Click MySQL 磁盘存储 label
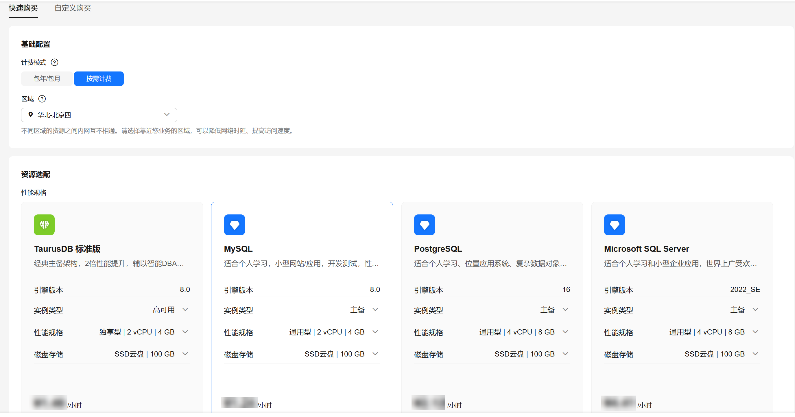Viewport: 795px width, 417px height. [239, 354]
